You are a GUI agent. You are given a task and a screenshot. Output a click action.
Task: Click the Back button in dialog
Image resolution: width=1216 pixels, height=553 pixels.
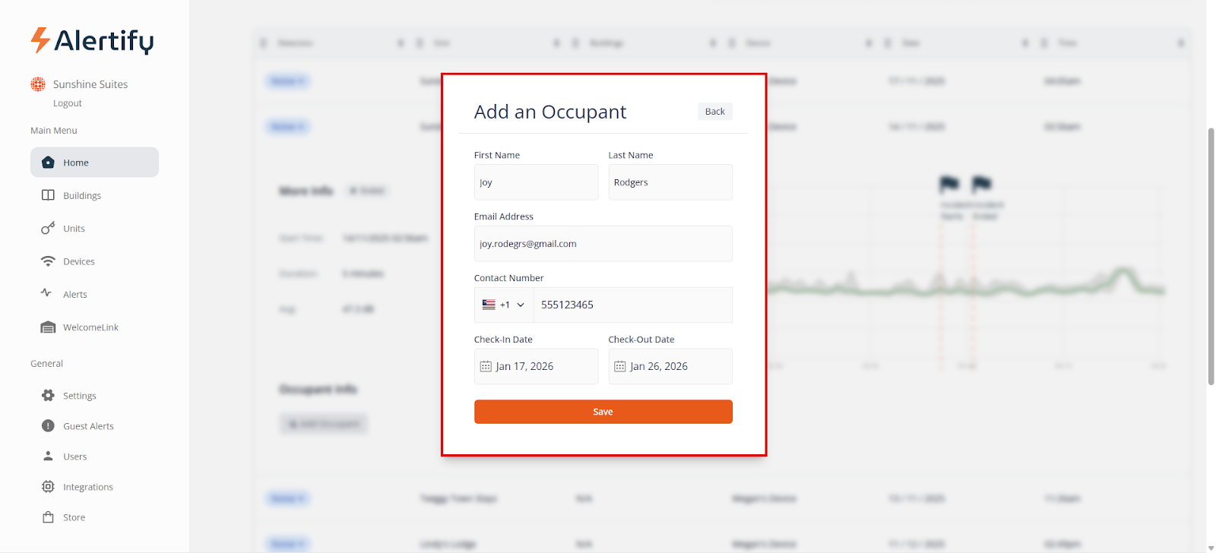coord(714,112)
